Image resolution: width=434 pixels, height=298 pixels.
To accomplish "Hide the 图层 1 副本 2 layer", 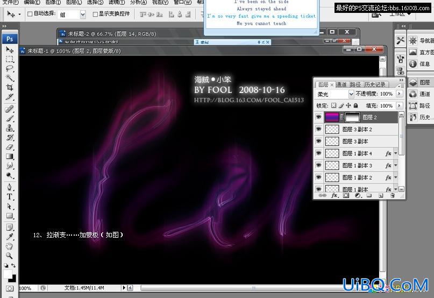I will 318,178.
